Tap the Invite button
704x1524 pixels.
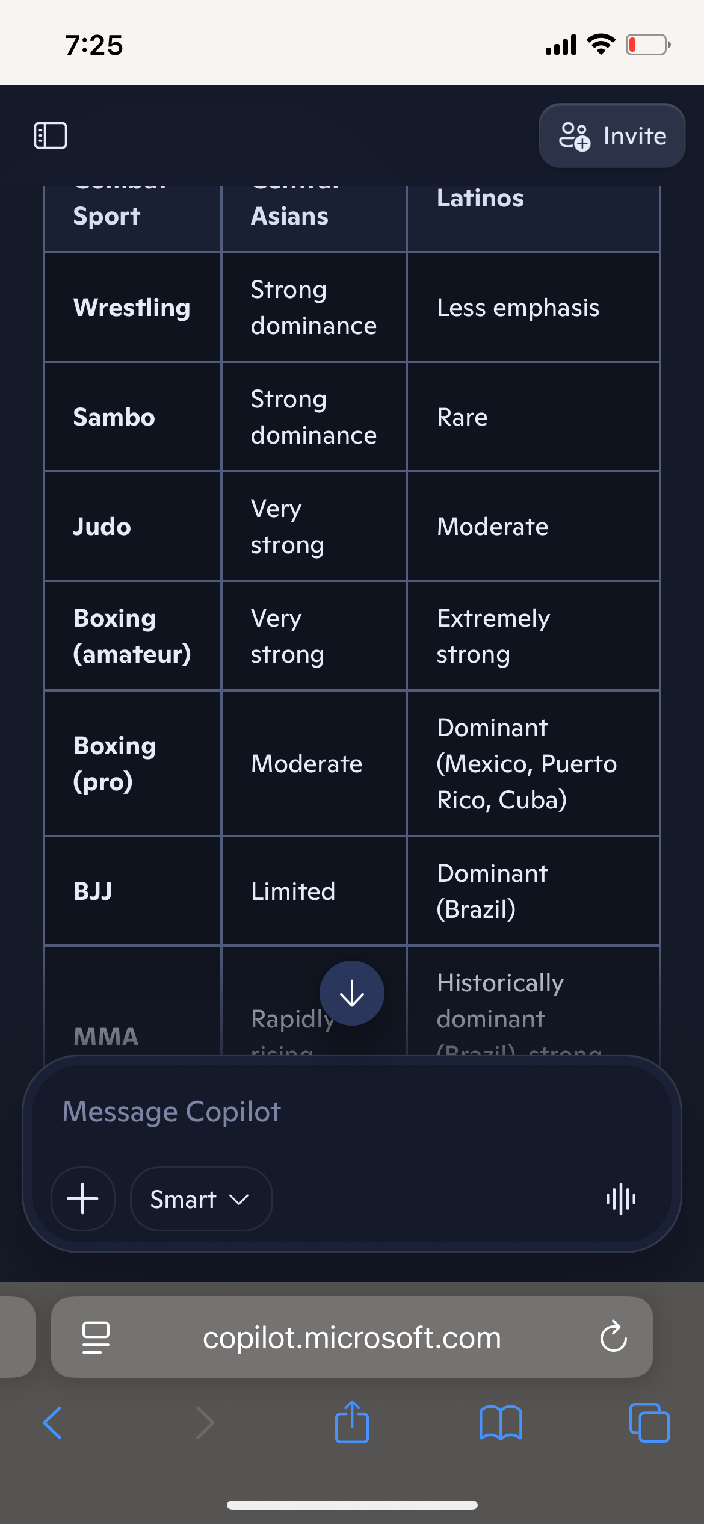click(612, 136)
